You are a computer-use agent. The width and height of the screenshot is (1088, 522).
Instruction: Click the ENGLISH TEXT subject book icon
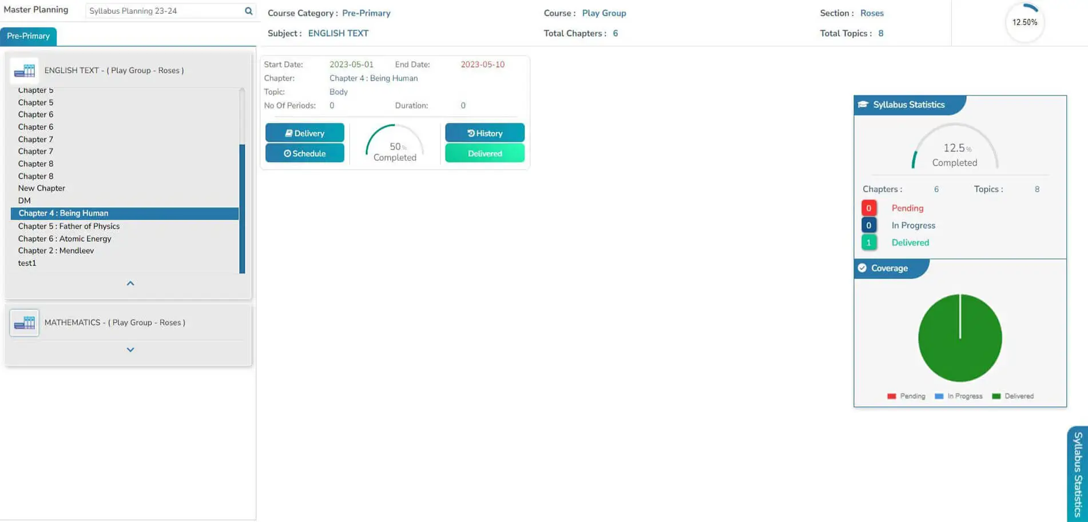click(25, 71)
